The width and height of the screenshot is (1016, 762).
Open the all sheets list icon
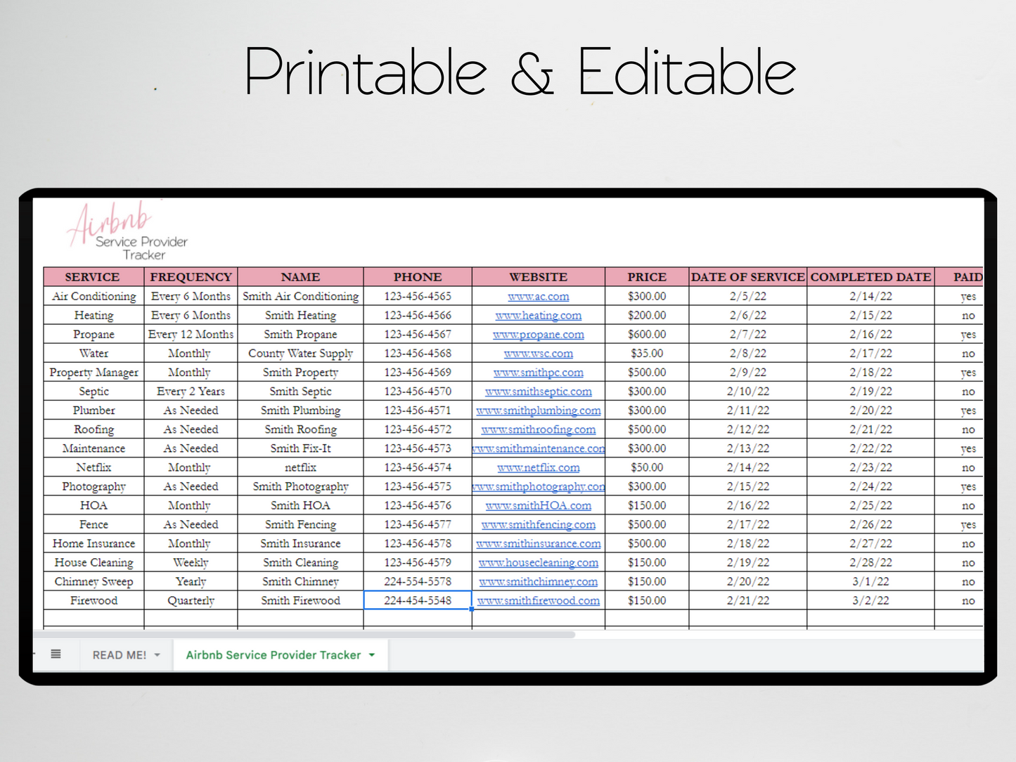[56, 654]
